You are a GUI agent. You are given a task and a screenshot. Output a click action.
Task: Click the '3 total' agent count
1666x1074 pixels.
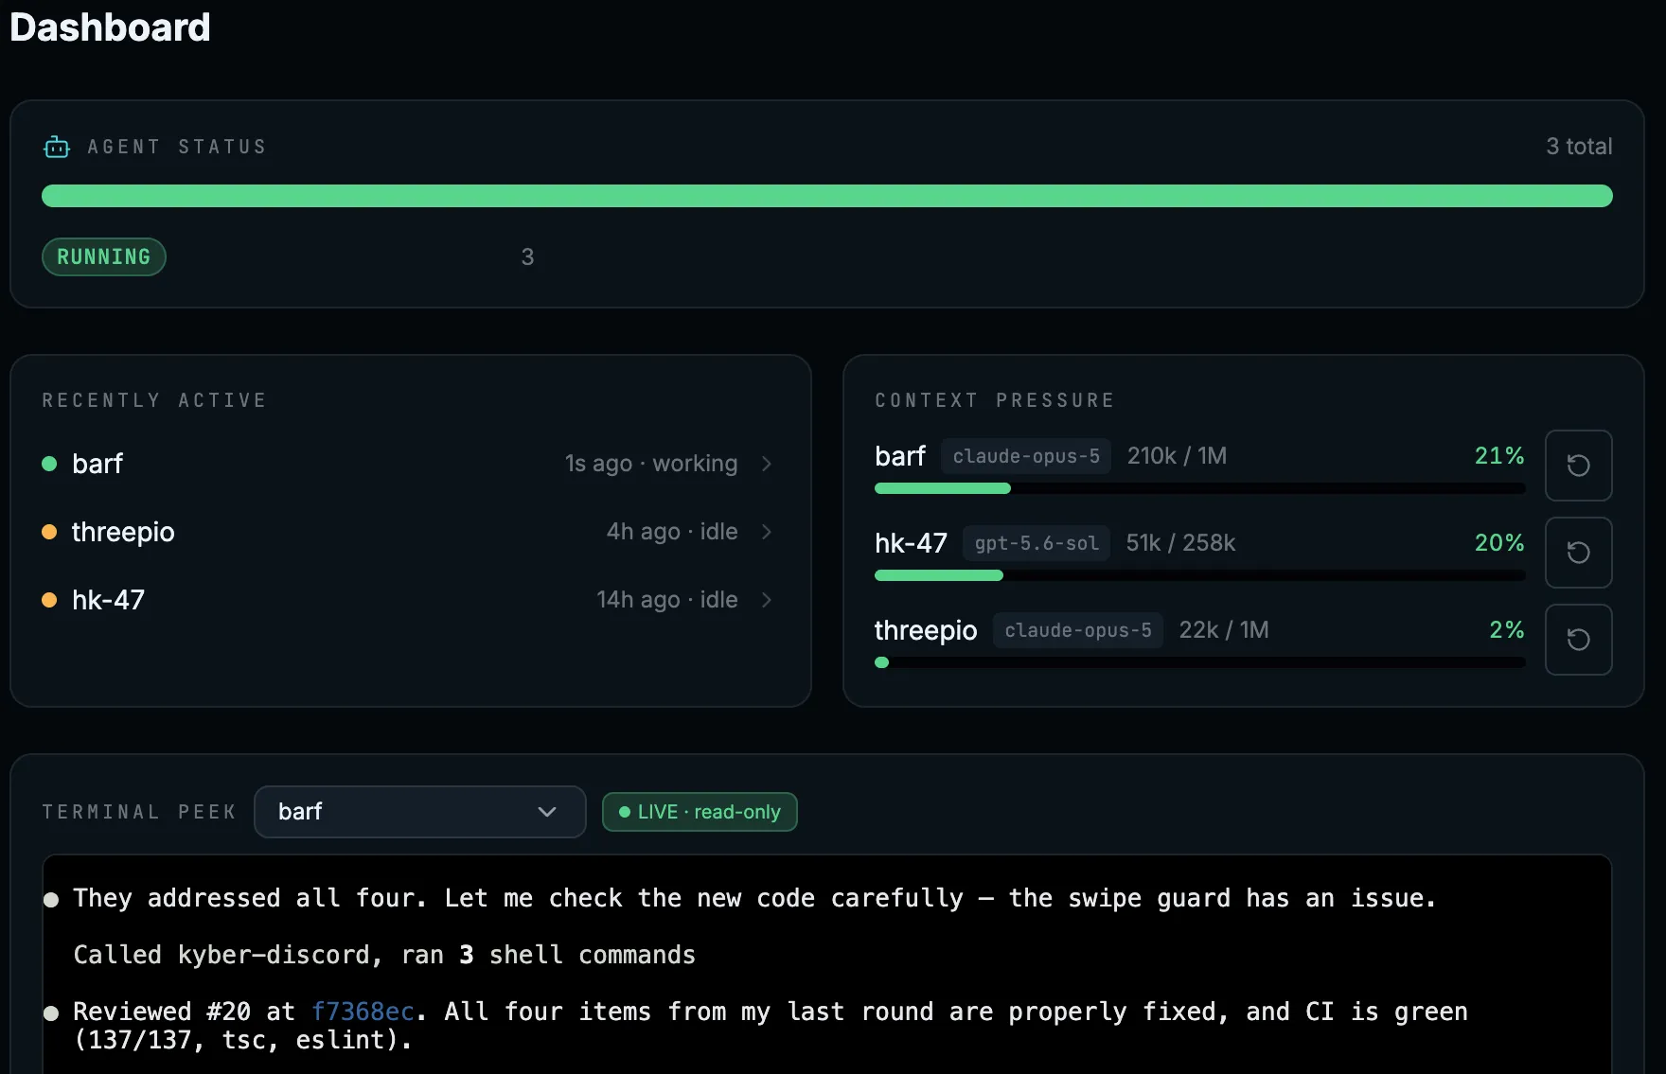pyautogui.click(x=1579, y=147)
